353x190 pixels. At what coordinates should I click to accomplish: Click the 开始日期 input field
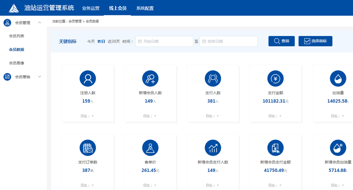[x=164, y=42]
